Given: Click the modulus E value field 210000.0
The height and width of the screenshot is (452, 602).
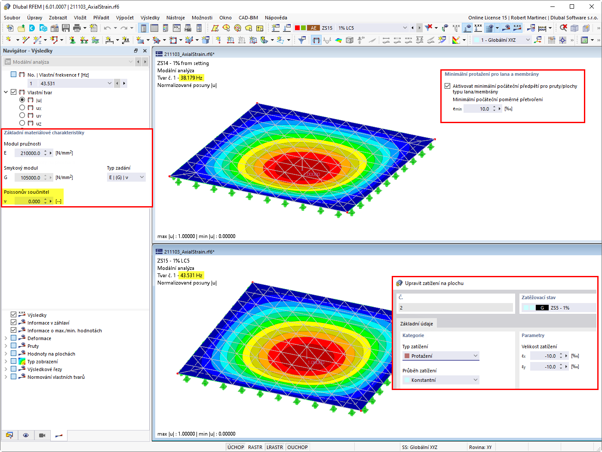Looking at the screenshot, I should pyautogui.click(x=28, y=153).
